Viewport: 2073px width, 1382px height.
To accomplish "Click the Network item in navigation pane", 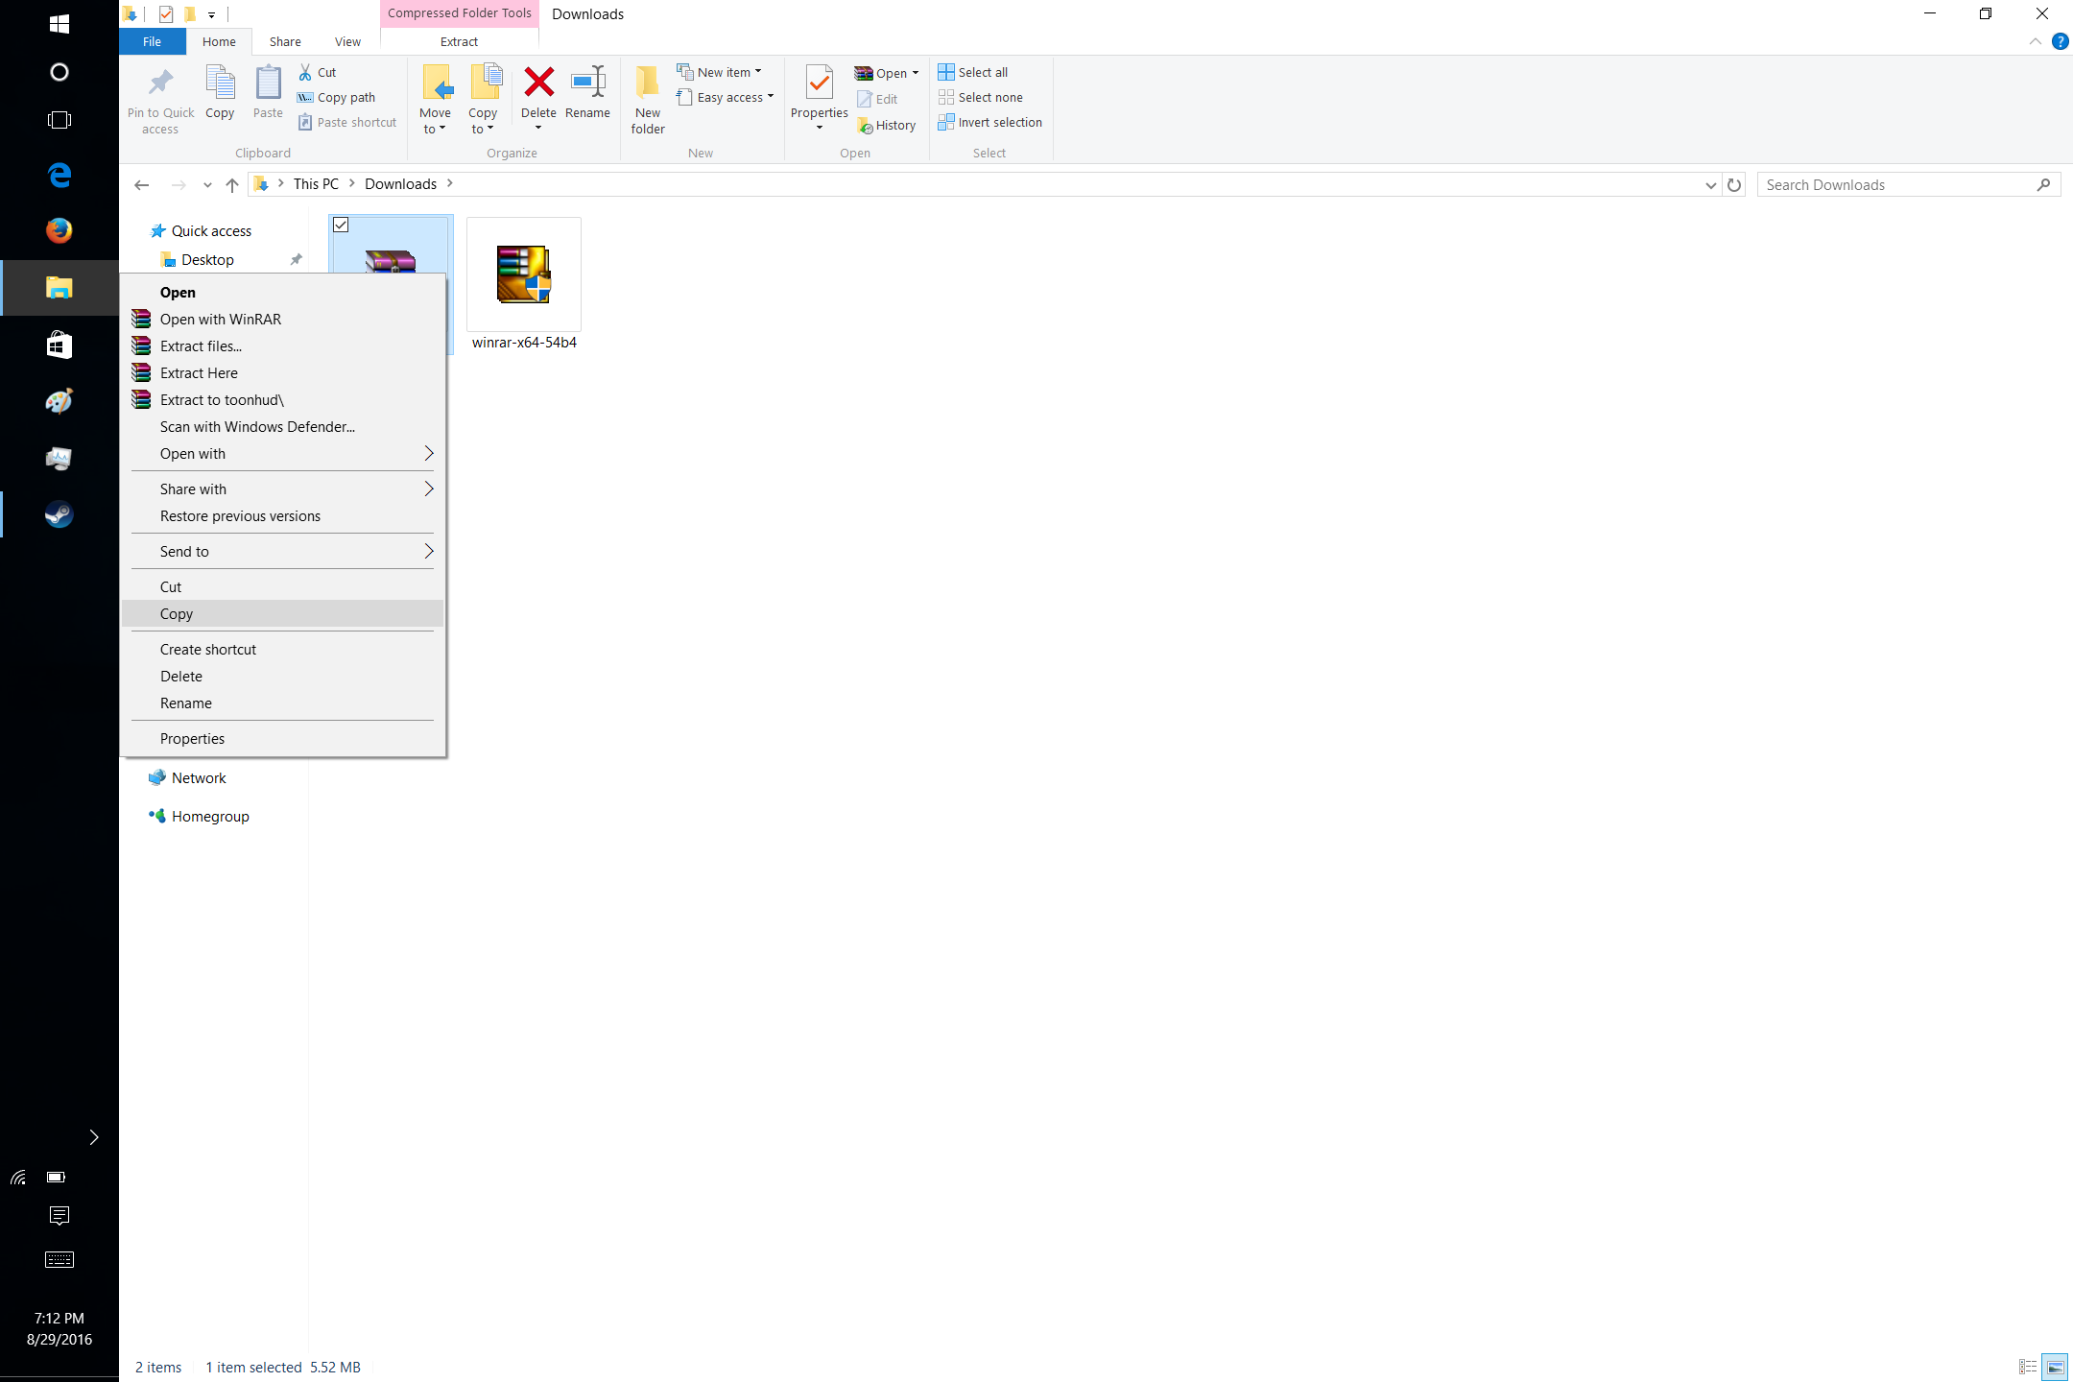I will click(x=199, y=777).
